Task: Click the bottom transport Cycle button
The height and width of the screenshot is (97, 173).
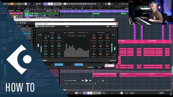Action: pos(85,93)
